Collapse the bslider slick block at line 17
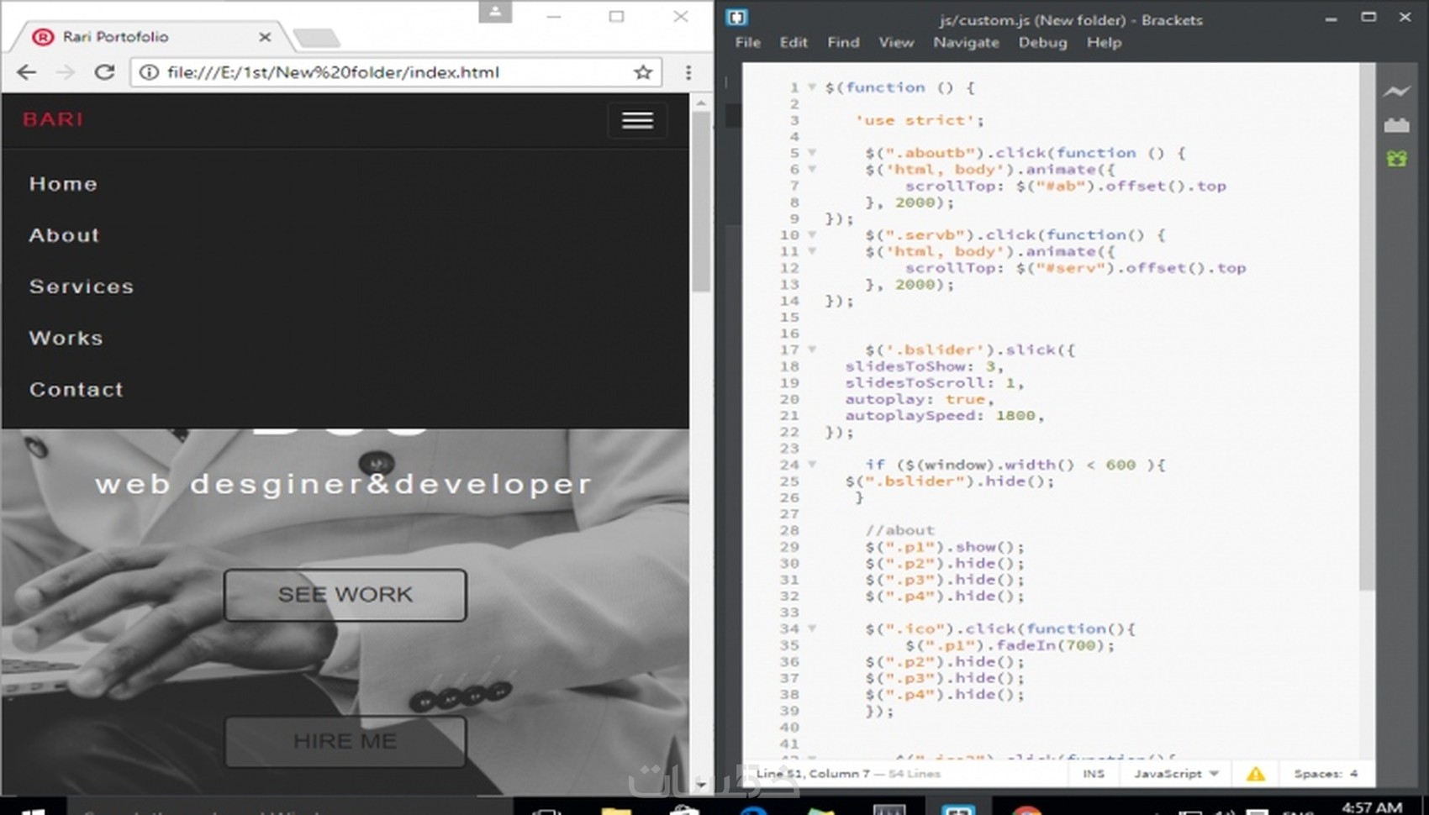The height and width of the screenshot is (815, 1429). coord(810,349)
